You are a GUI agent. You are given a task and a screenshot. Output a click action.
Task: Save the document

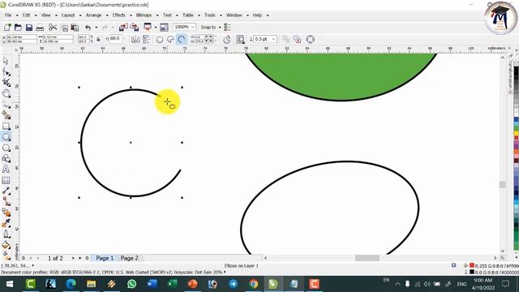tap(29, 27)
